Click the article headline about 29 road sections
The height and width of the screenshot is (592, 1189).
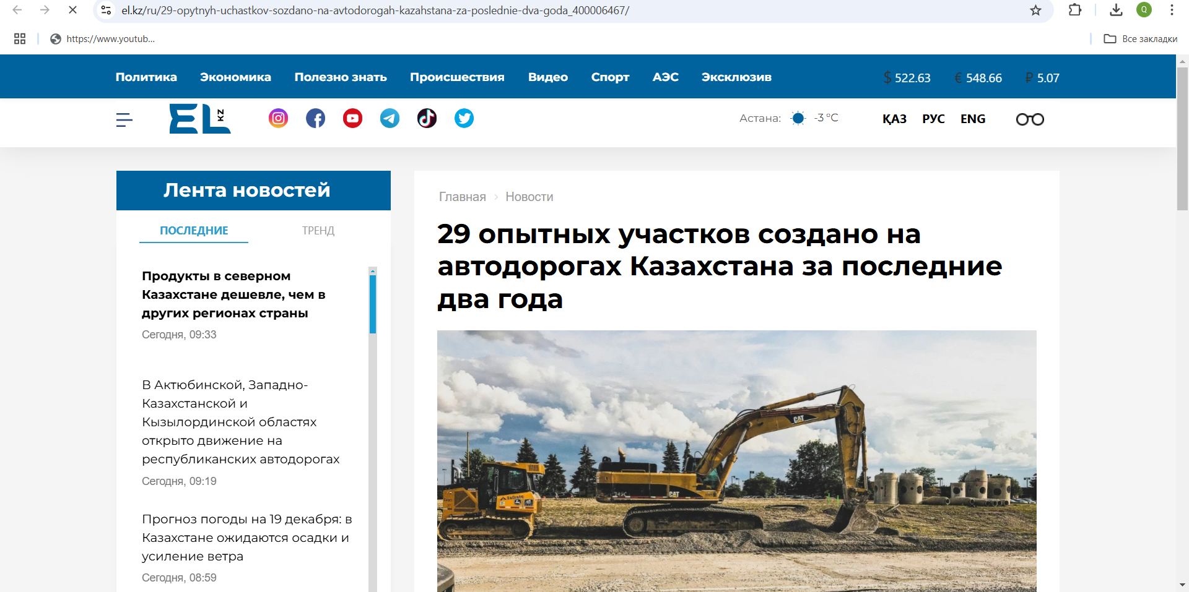720,267
